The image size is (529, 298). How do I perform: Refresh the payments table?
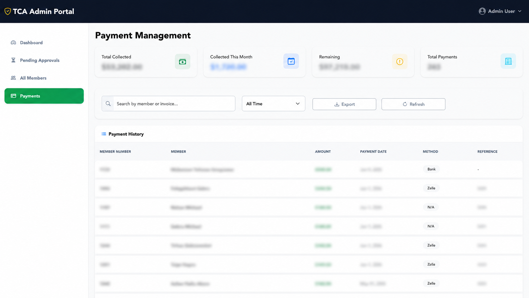413,104
